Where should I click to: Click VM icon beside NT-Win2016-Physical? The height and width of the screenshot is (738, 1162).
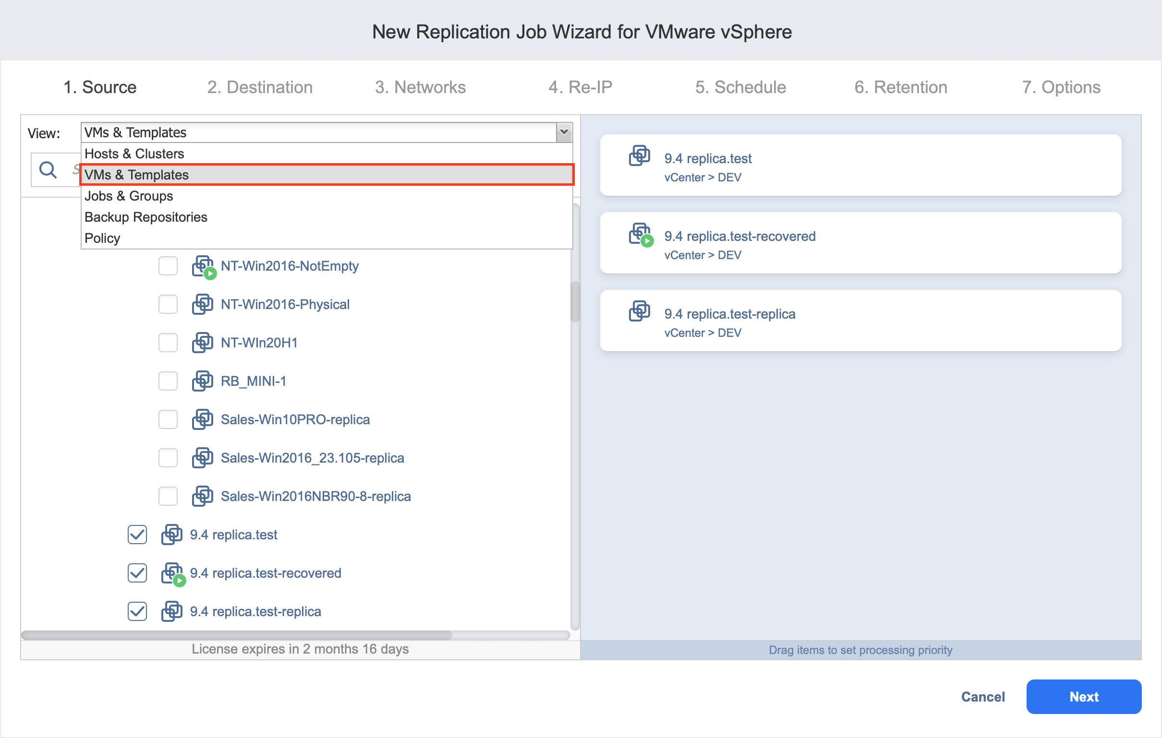(202, 304)
